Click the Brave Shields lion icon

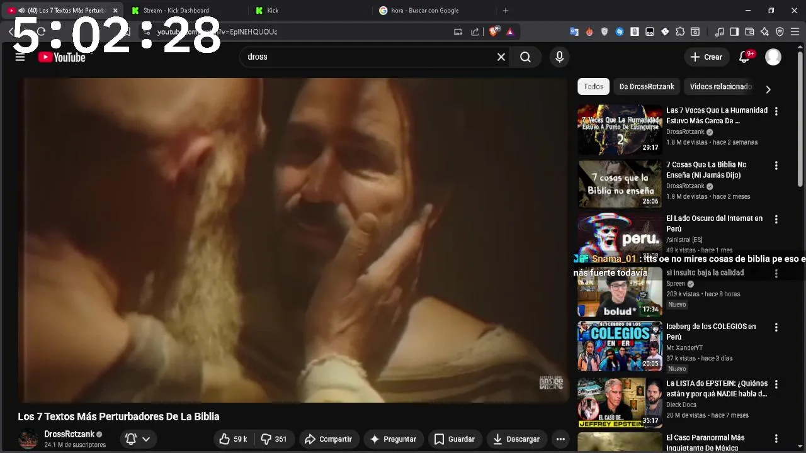pyautogui.click(x=495, y=31)
